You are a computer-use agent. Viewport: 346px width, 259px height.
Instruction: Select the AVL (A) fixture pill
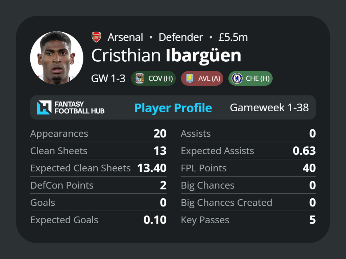pyautogui.click(x=202, y=78)
